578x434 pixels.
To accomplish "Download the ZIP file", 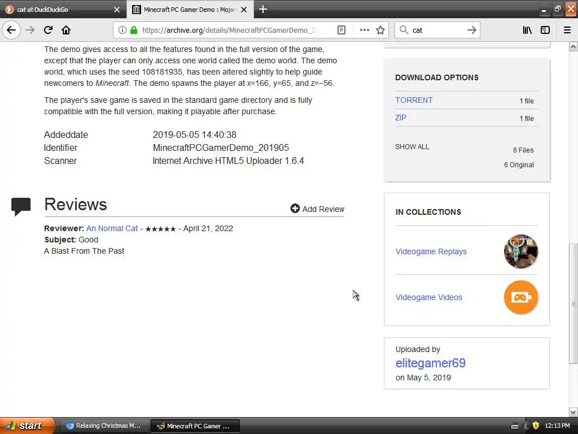I will pos(401,118).
